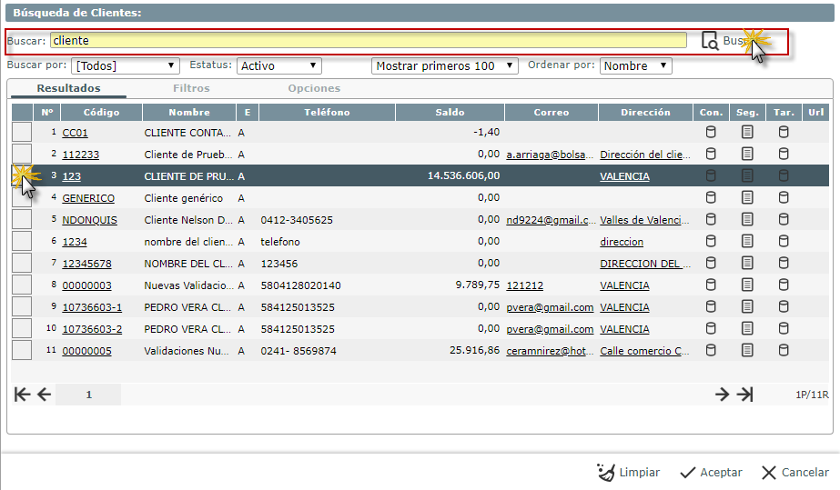This screenshot has height=490, width=840.
Task: Open Con. icon for row 12345678
Action: point(711,264)
